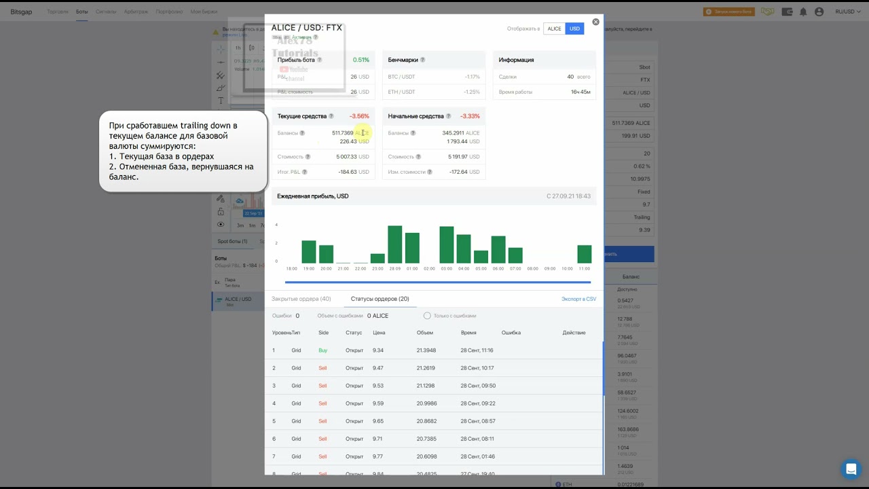869x489 pixels.
Task: Click the blue chart range slider bar
Action: point(438,282)
